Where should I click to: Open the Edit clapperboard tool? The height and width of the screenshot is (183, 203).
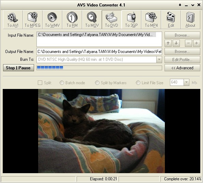(171, 20)
